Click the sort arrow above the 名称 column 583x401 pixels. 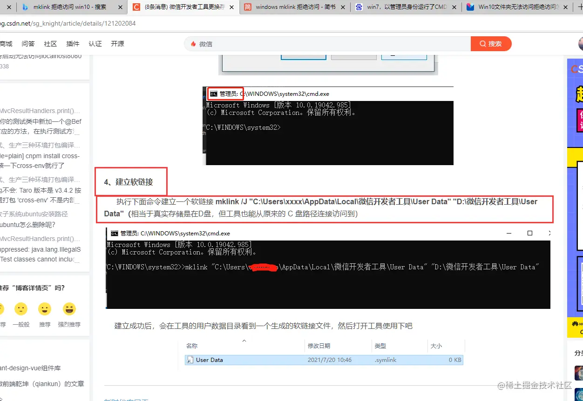pos(244,341)
